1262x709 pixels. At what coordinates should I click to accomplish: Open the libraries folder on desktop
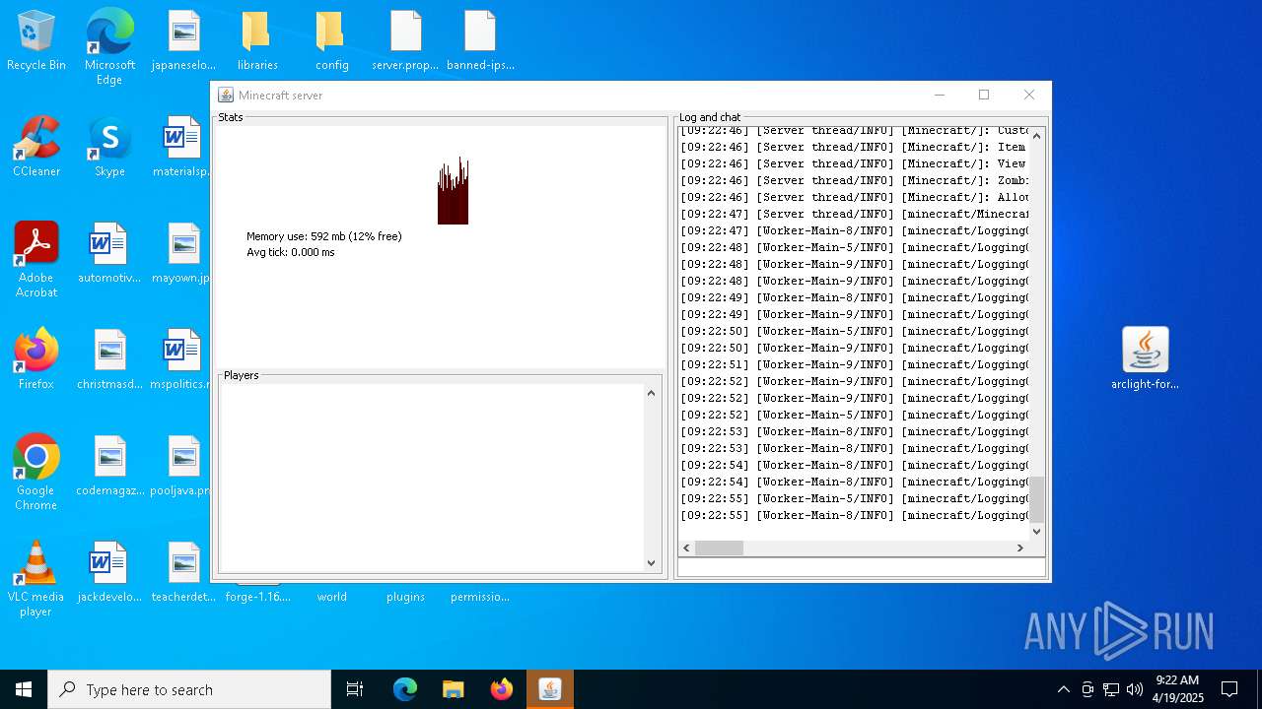click(x=257, y=40)
